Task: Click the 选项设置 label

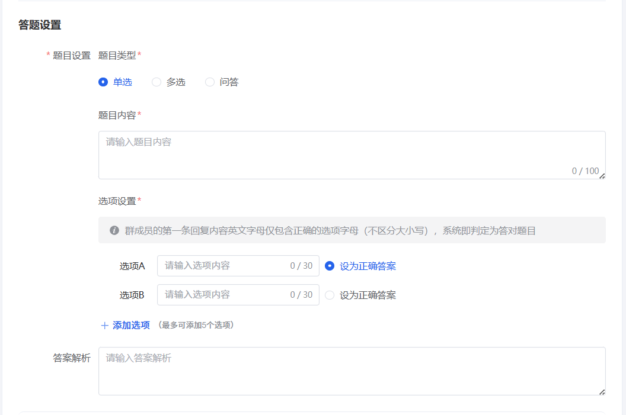Action: pyautogui.click(x=117, y=201)
